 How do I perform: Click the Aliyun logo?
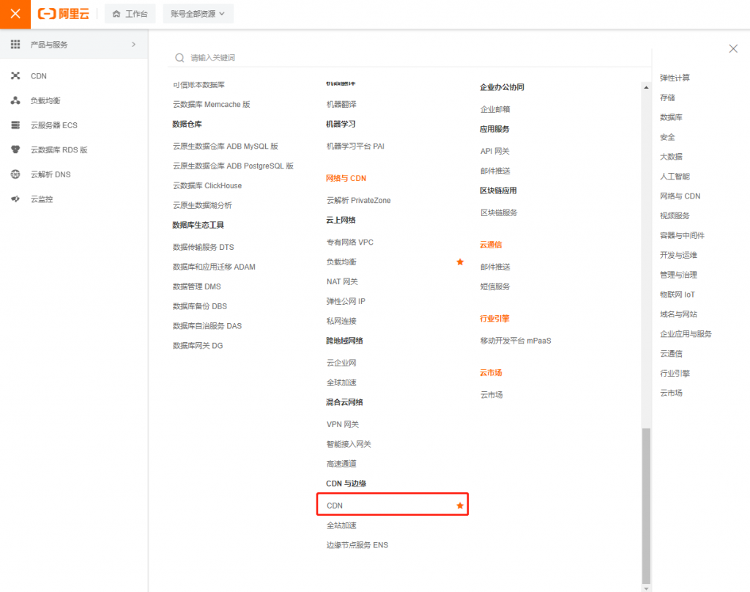[x=64, y=14]
